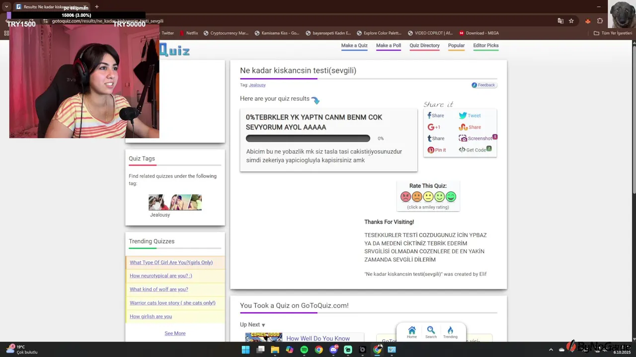
Task: Open the Netflix bookmark
Action: tap(188, 33)
